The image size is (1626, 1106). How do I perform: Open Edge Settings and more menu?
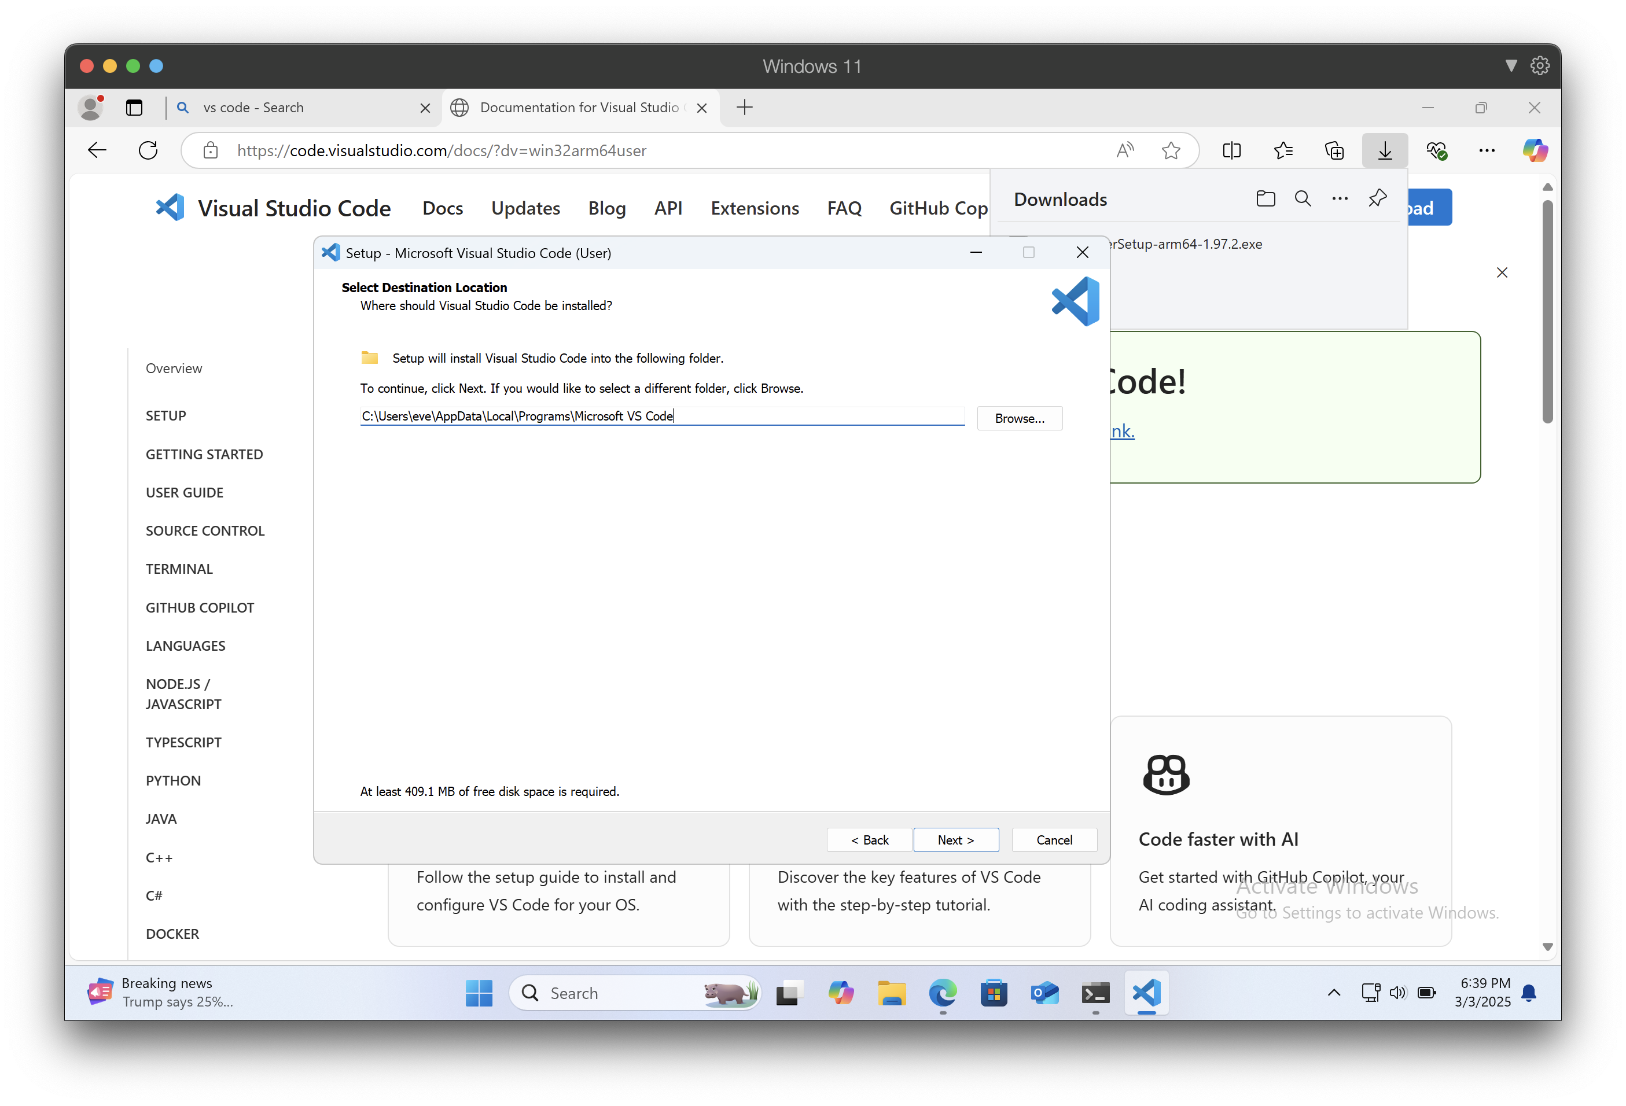pyautogui.click(x=1487, y=150)
